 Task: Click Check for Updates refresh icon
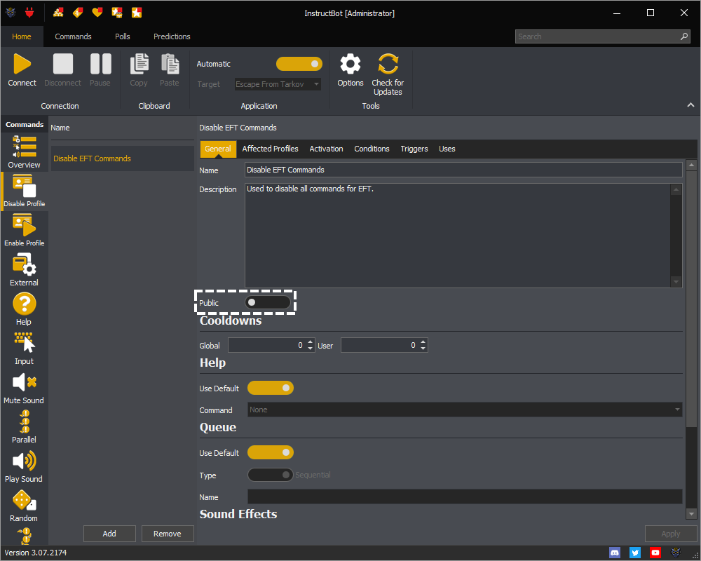(388, 64)
